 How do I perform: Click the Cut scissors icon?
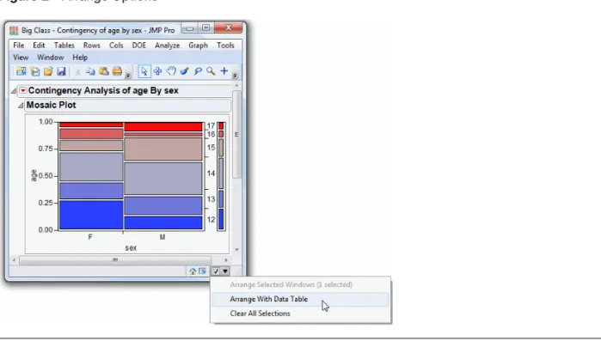click(x=77, y=71)
